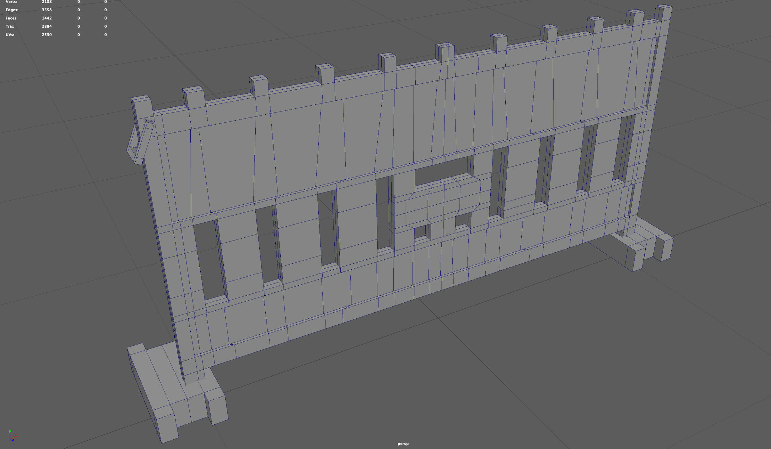Viewport: 771px width, 449px height.
Task: Click the persp camera label
Action: [403, 444]
